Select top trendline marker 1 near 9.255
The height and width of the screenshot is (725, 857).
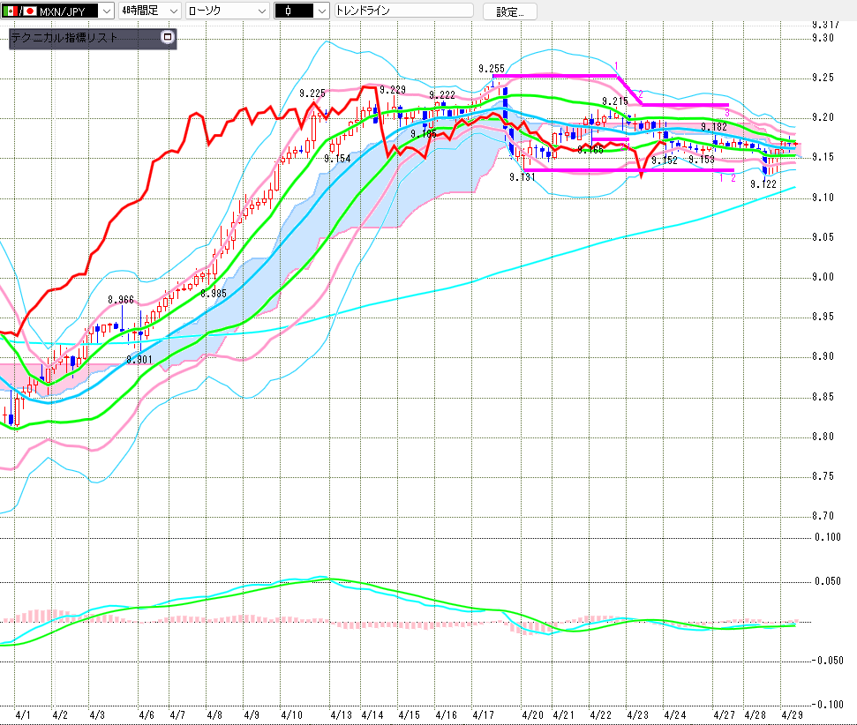point(616,66)
